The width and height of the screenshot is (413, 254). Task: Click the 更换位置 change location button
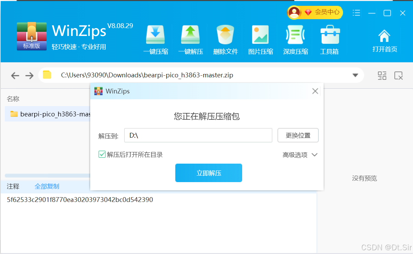tap(298, 135)
